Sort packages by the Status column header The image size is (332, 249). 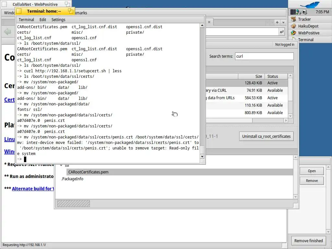point(276,77)
